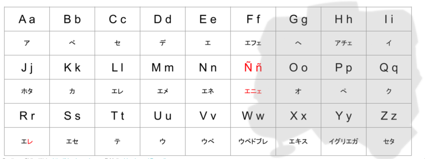
Task: Select the 'エキス' katakana under X x
Action: (298, 142)
